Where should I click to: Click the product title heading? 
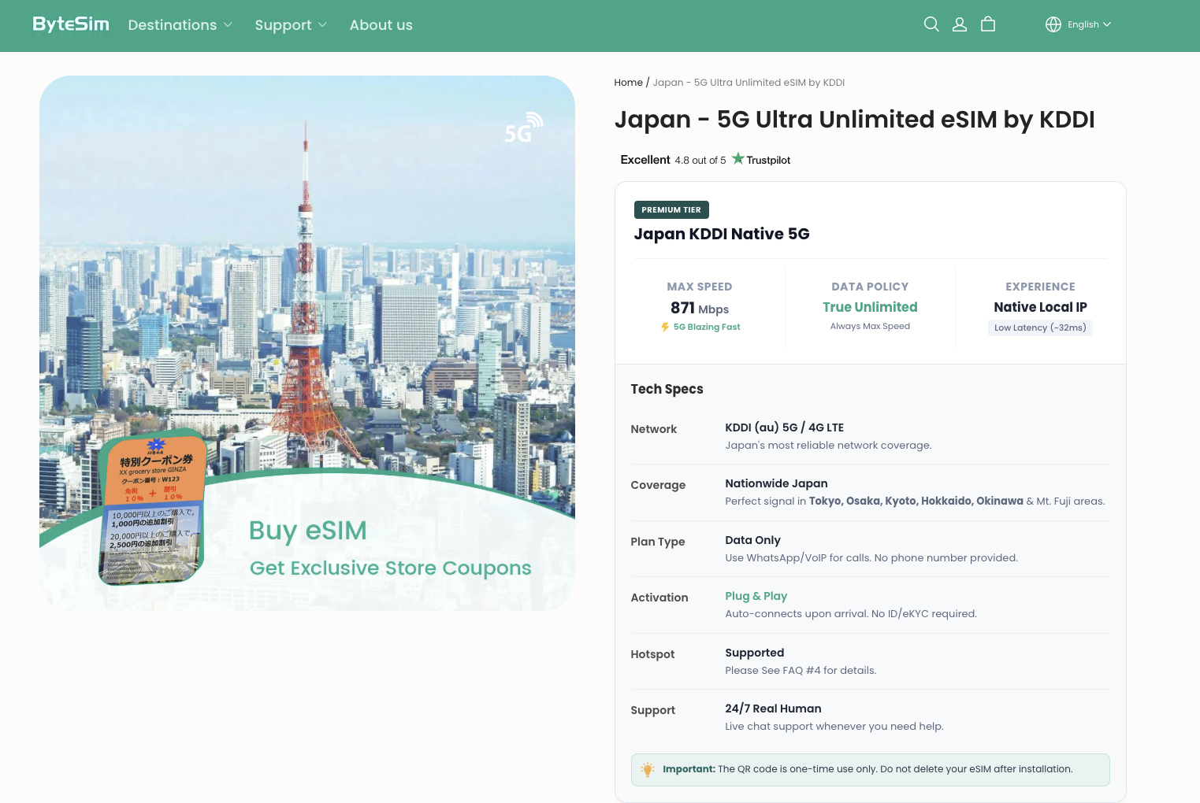coord(855,119)
